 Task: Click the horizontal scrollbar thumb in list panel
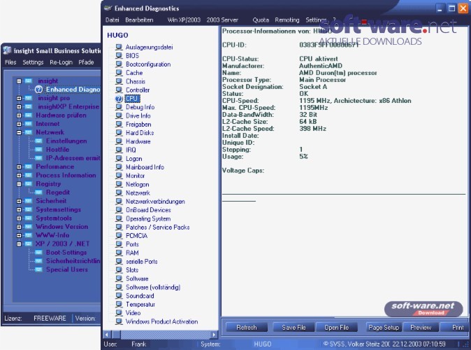(117, 335)
